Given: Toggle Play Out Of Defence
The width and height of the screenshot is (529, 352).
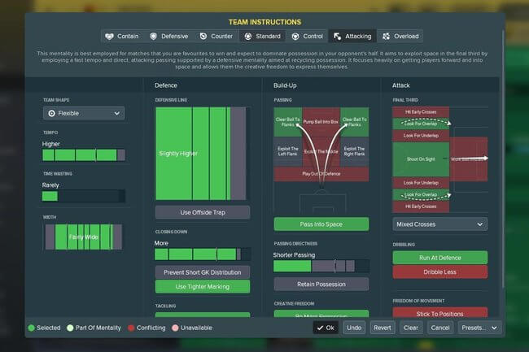Looking at the screenshot, I should tap(321, 174).
